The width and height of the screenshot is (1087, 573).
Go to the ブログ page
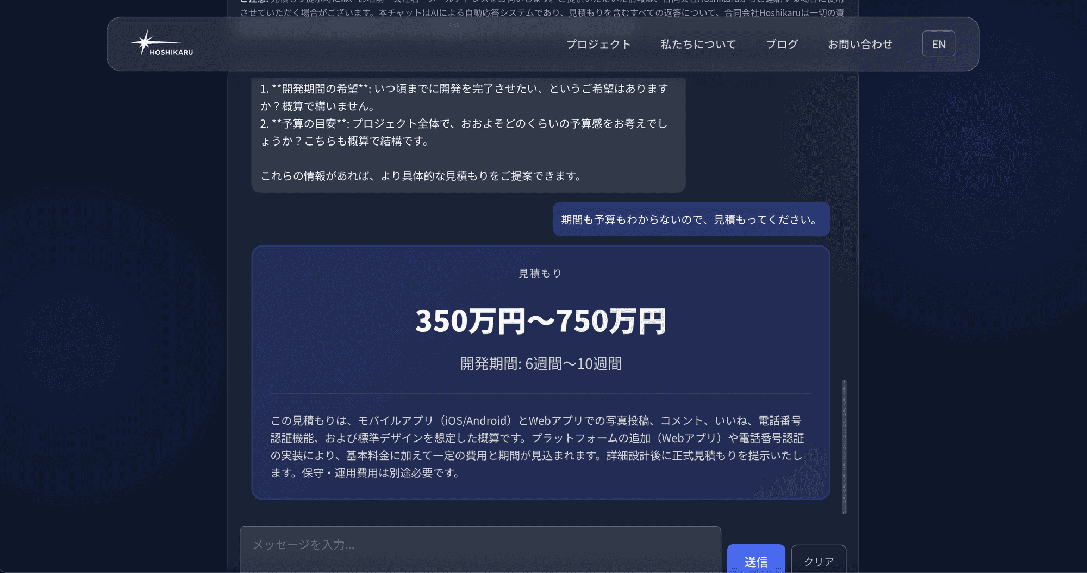coord(782,44)
